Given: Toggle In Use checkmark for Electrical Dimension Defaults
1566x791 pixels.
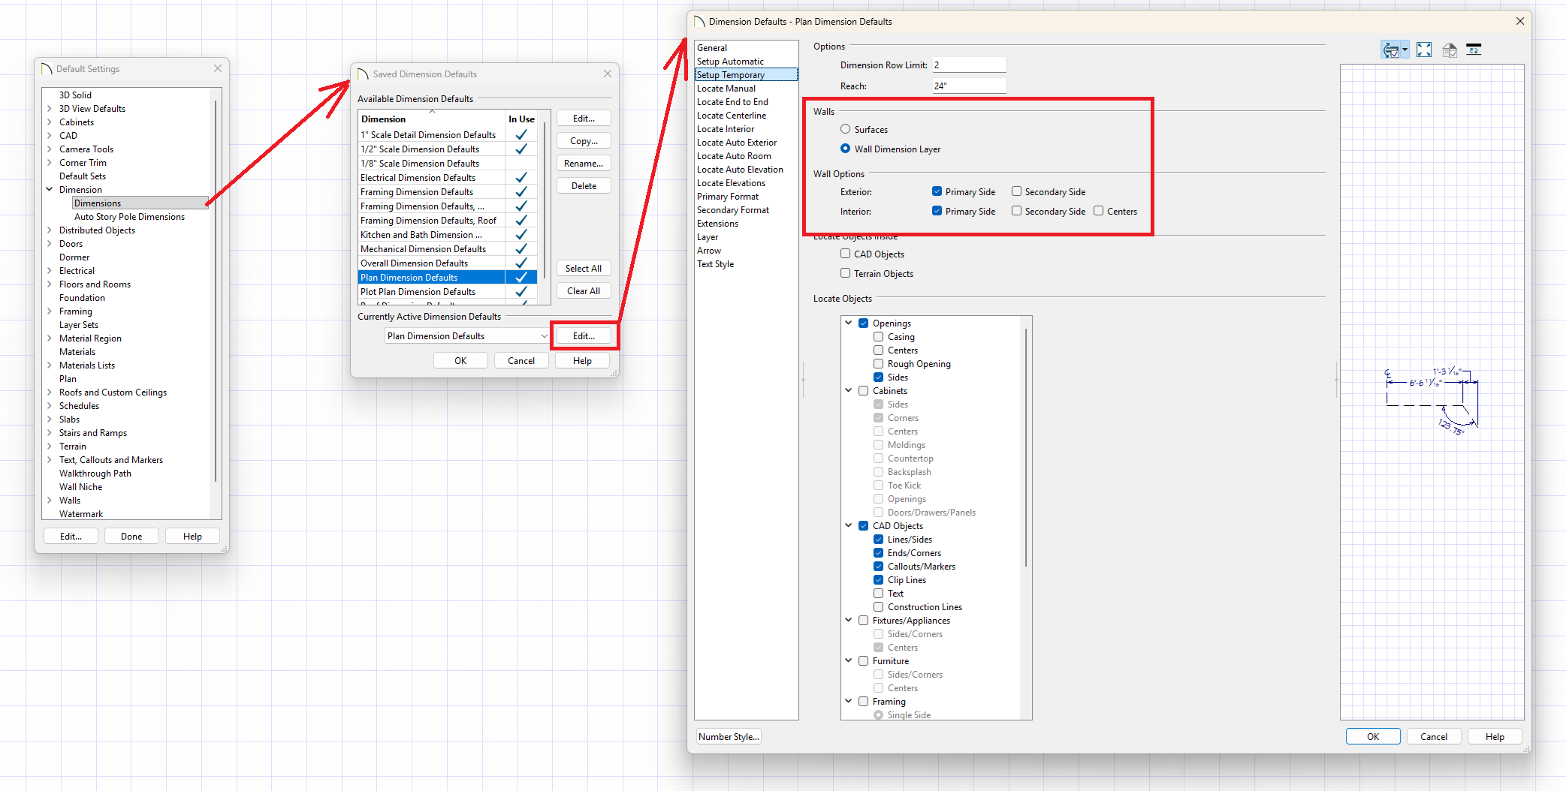Looking at the screenshot, I should [520, 178].
